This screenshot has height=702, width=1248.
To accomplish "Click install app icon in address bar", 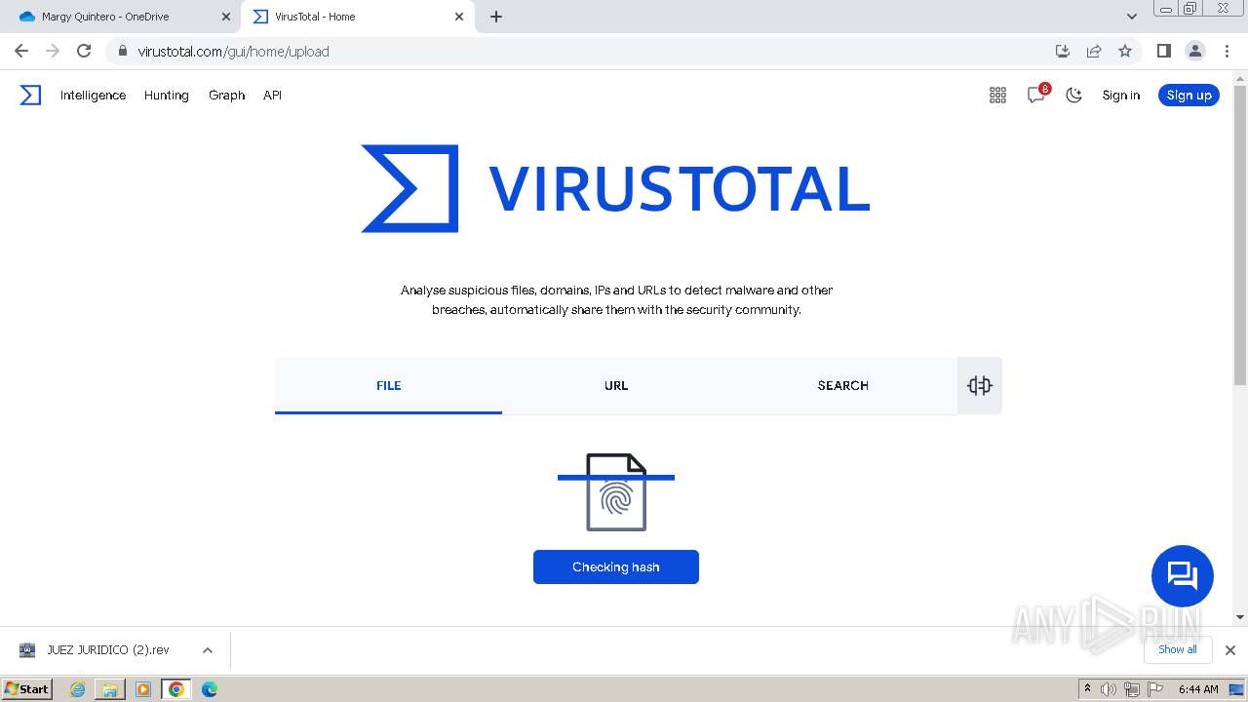I will [1063, 51].
